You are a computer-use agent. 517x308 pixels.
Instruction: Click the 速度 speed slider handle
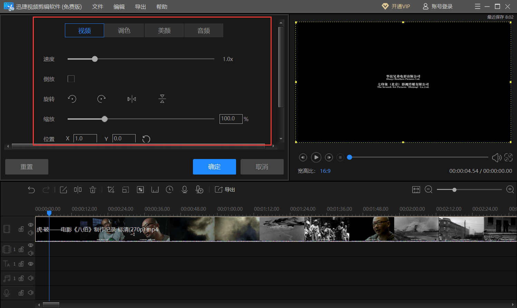click(95, 59)
